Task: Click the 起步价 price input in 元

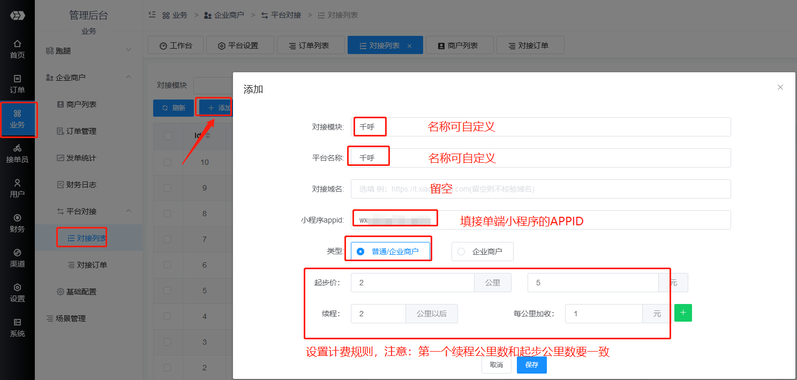Action: pos(593,283)
